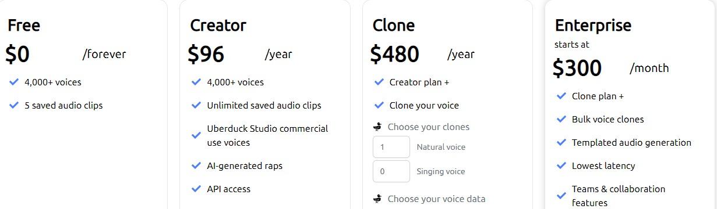Screen dimensions: 717x209
Task: Click the duck icon beside Choose your clones
Action: (x=377, y=127)
